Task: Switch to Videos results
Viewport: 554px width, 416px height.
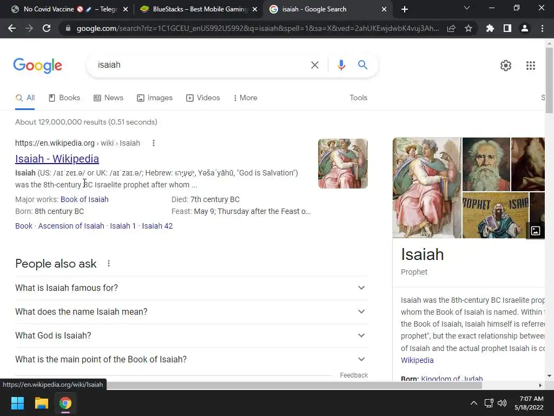Action: pos(203,98)
